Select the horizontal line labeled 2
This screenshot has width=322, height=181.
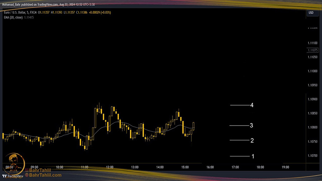239,140
